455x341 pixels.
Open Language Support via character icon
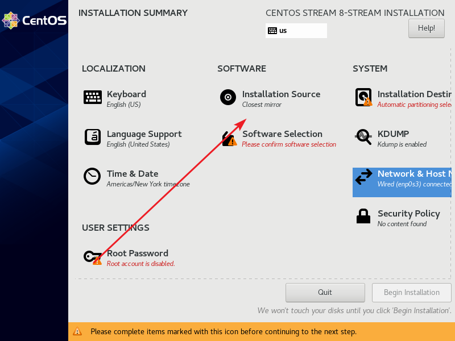[x=92, y=137]
